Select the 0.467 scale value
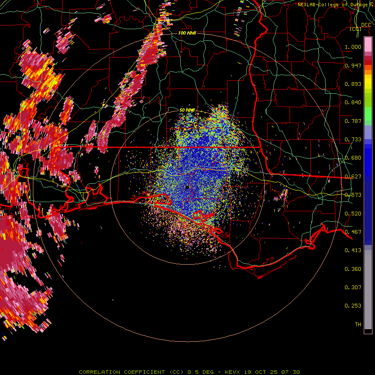The width and height of the screenshot is (375, 375). [x=353, y=232]
